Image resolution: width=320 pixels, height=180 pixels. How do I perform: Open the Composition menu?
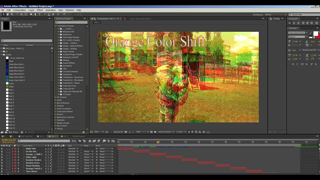(x=19, y=10)
